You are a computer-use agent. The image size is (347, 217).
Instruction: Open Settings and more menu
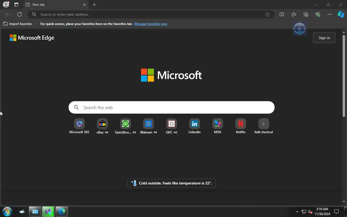pyautogui.click(x=330, y=14)
